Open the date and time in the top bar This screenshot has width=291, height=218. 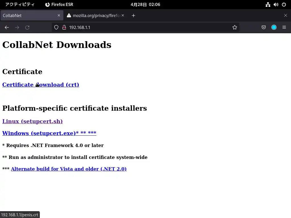(145, 5)
